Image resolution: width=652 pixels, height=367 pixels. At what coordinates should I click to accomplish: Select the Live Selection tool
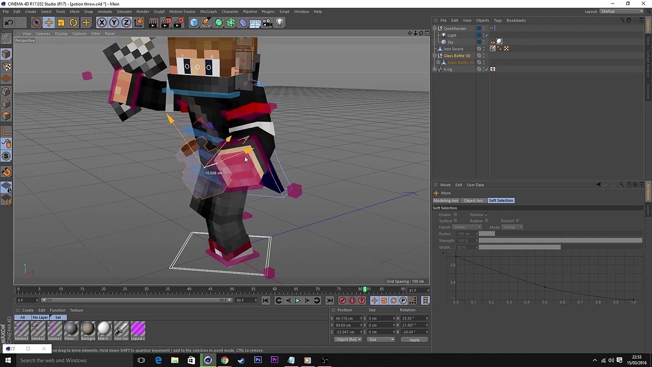click(36, 22)
